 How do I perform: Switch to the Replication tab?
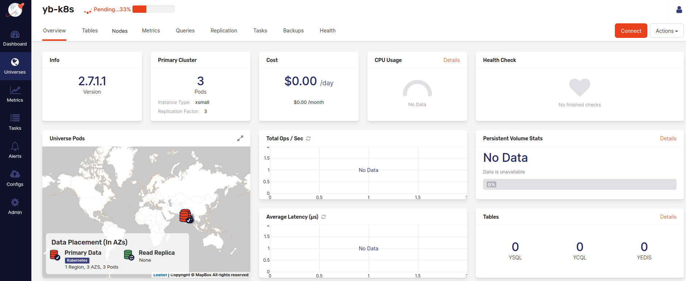224,31
